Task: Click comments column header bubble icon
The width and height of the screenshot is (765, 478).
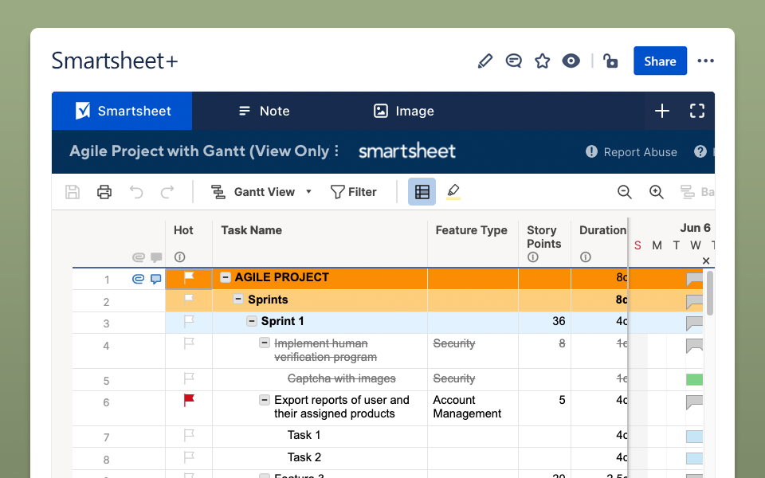Action: (156, 257)
